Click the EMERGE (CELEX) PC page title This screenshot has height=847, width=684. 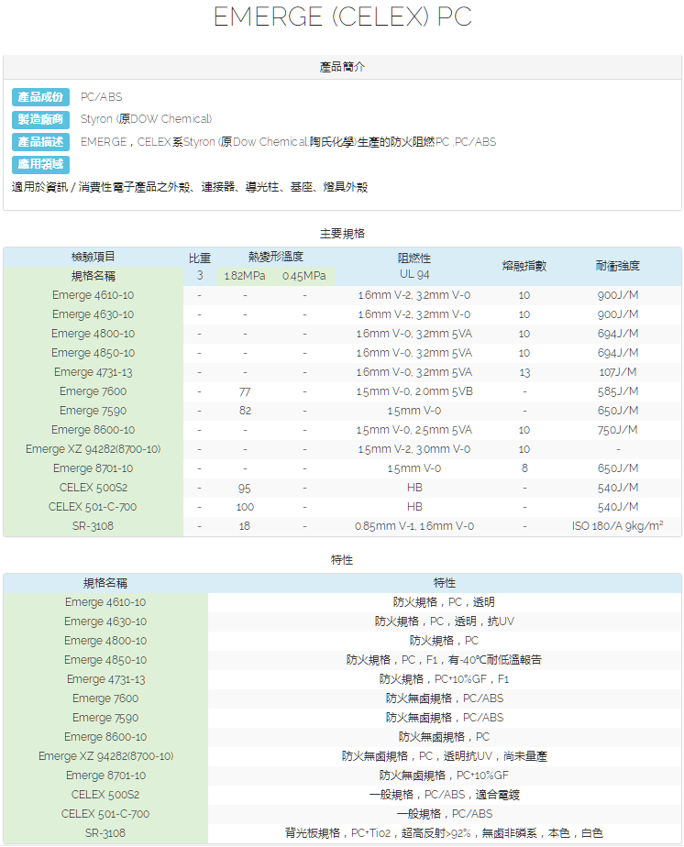click(x=343, y=16)
